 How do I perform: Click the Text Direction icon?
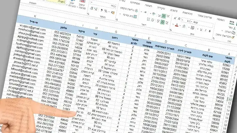[x=145, y=12]
